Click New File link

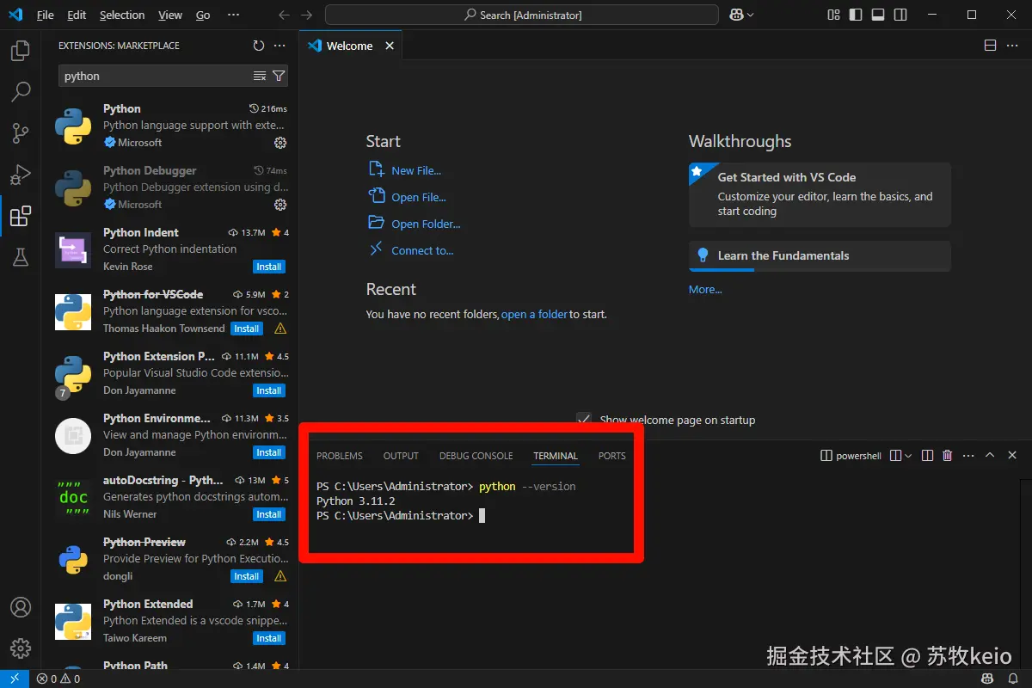click(415, 170)
